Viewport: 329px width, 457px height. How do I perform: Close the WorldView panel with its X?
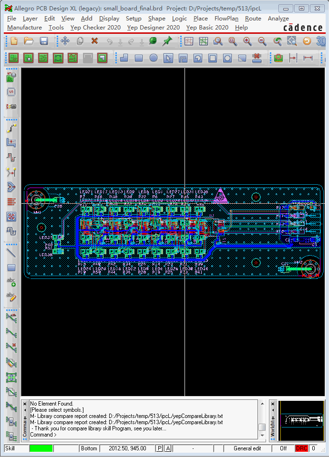(x=273, y=404)
